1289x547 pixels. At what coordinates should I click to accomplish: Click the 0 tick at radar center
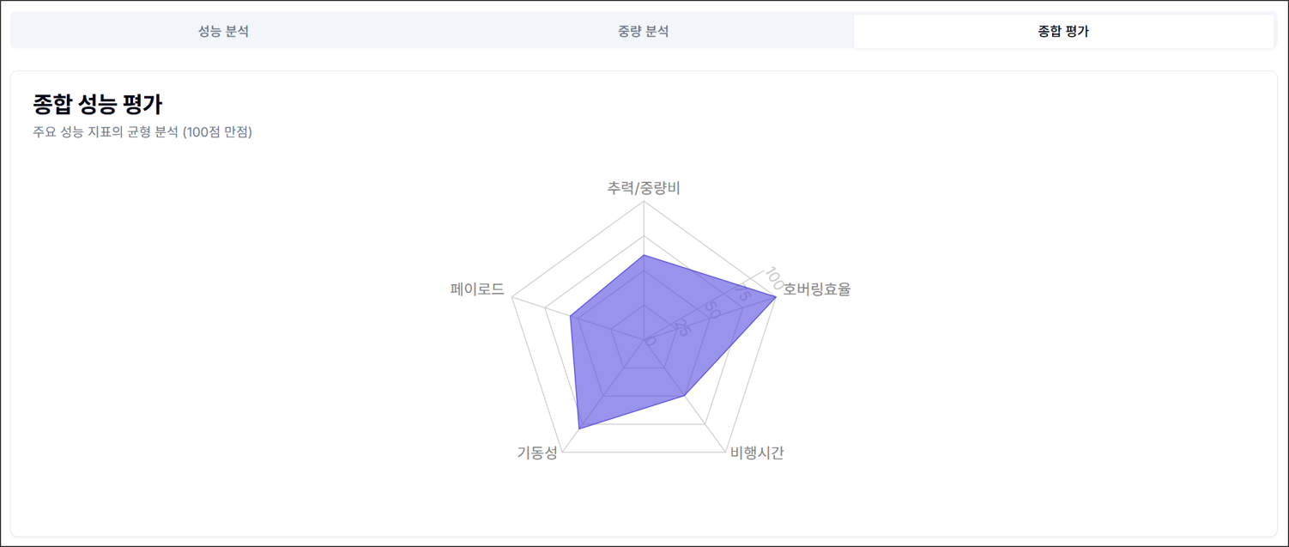pyautogui.click(x=650, y=341)
